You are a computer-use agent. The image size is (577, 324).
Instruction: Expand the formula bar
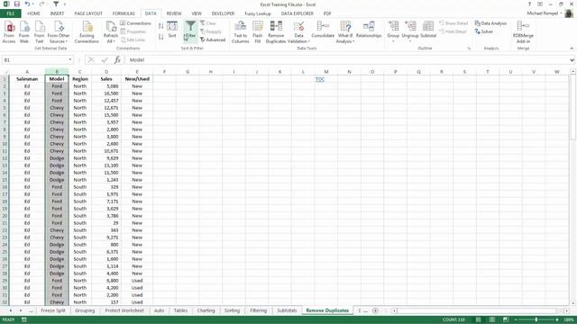pos(572,60)
